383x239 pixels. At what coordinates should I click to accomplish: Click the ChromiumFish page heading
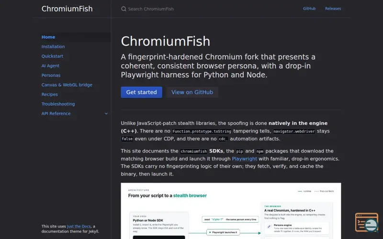(x=166, y=41)
